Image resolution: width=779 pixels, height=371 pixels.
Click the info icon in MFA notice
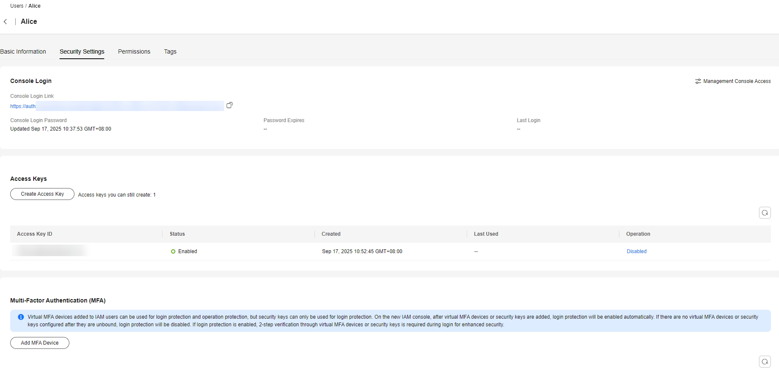(21, 317)
